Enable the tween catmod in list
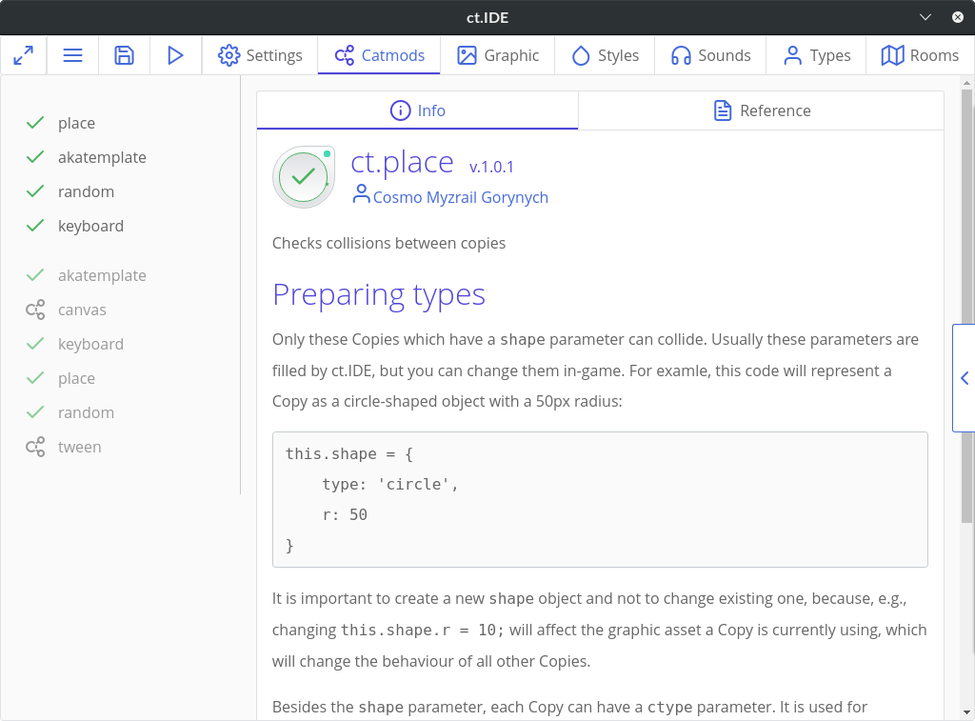This screenshot has width=975, height=721. pyautogui.click(x=78, y=447)
